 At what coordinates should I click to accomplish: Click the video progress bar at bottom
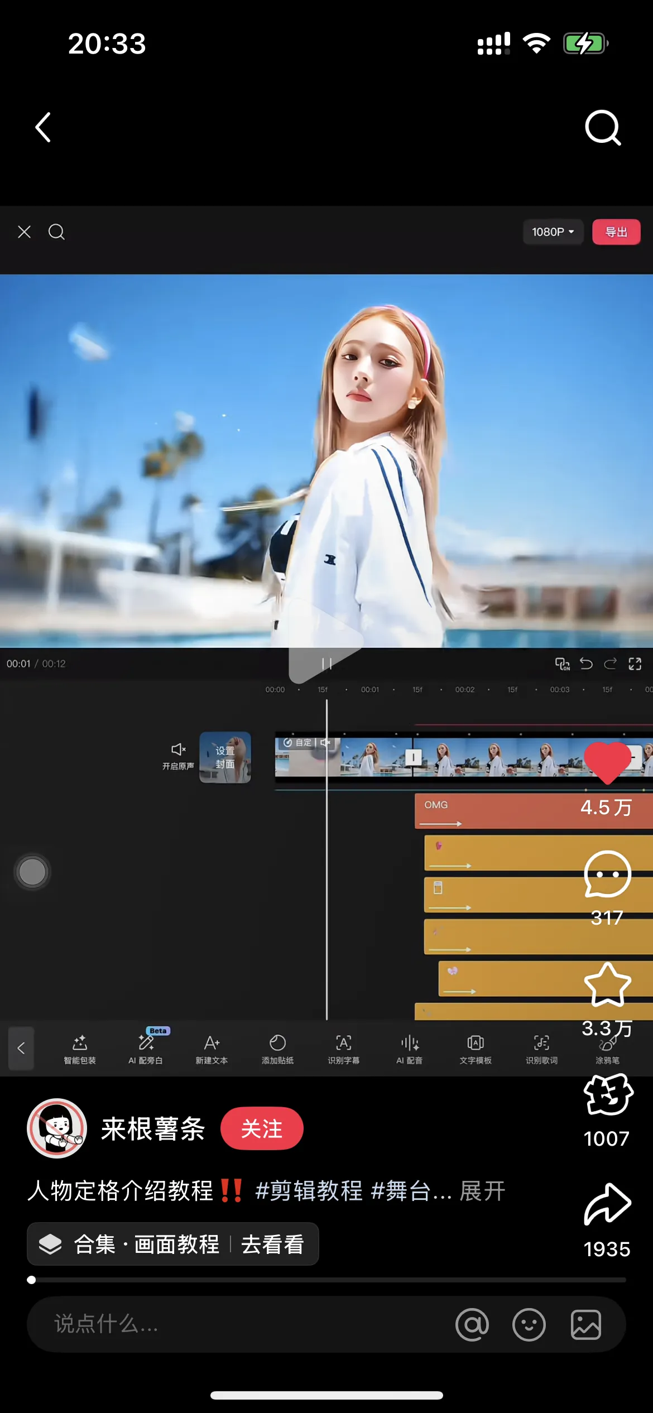click(326, 1280)
